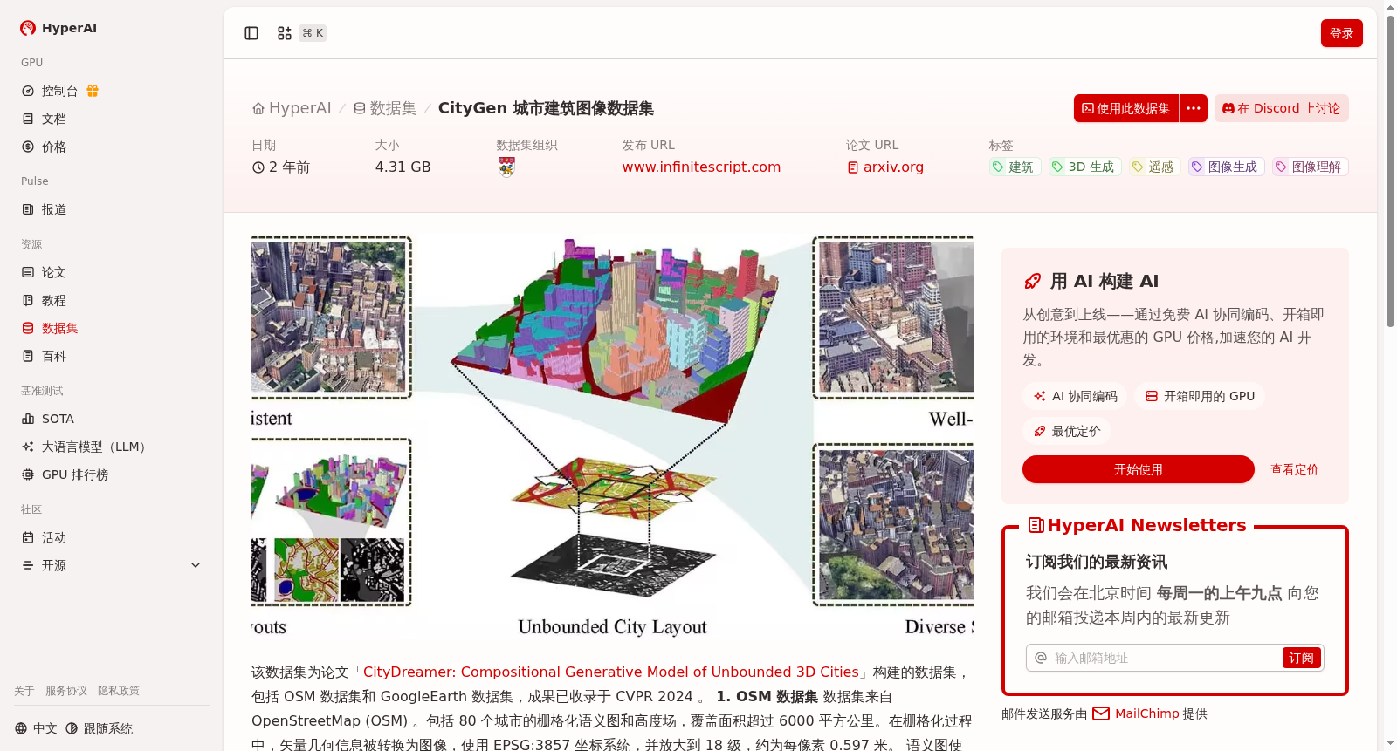Open the 服务协议 footer link
Image resolution: width=1397 pixels, height=751 pixels.
pyautogui.click(x=66, y=691)
